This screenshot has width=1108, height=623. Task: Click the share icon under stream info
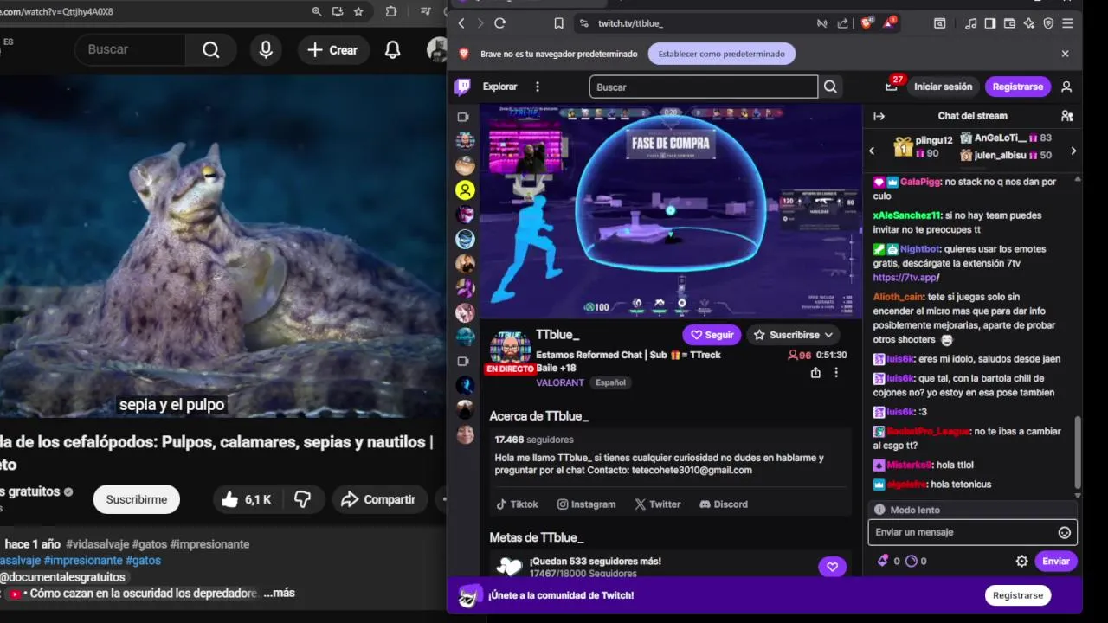click(815, 372)
